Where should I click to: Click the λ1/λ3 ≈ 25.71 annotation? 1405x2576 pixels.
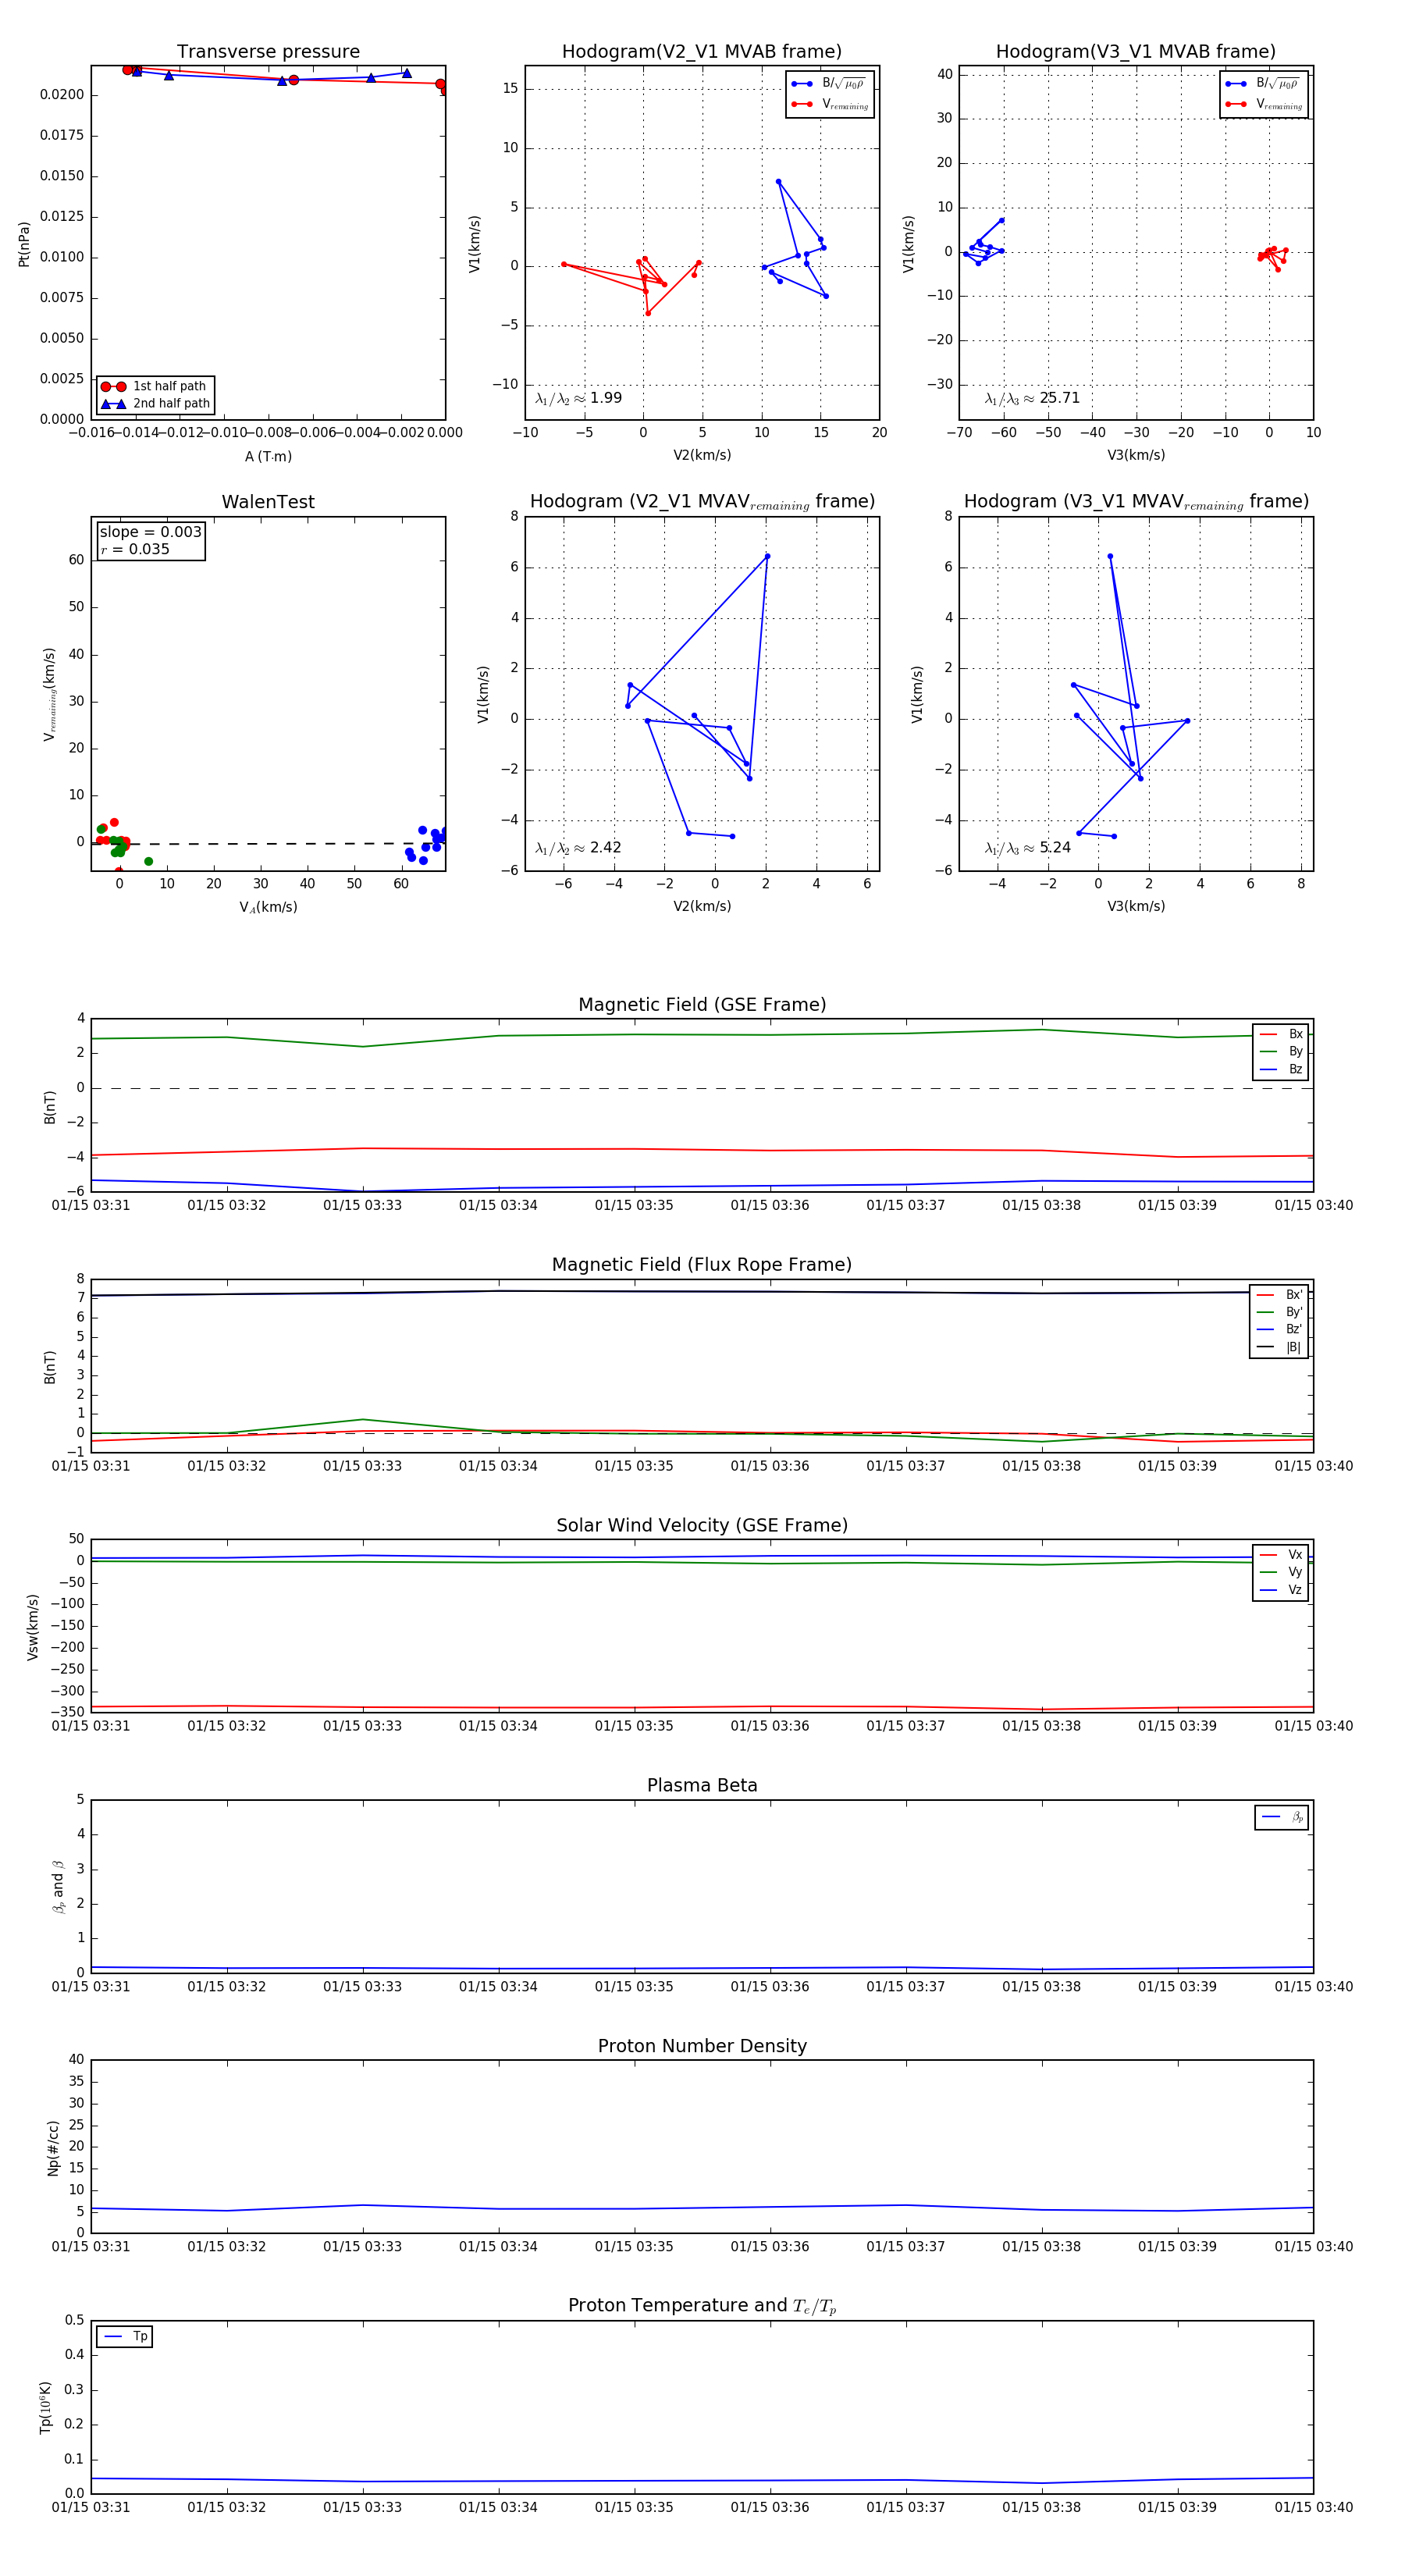point(1032,398)
